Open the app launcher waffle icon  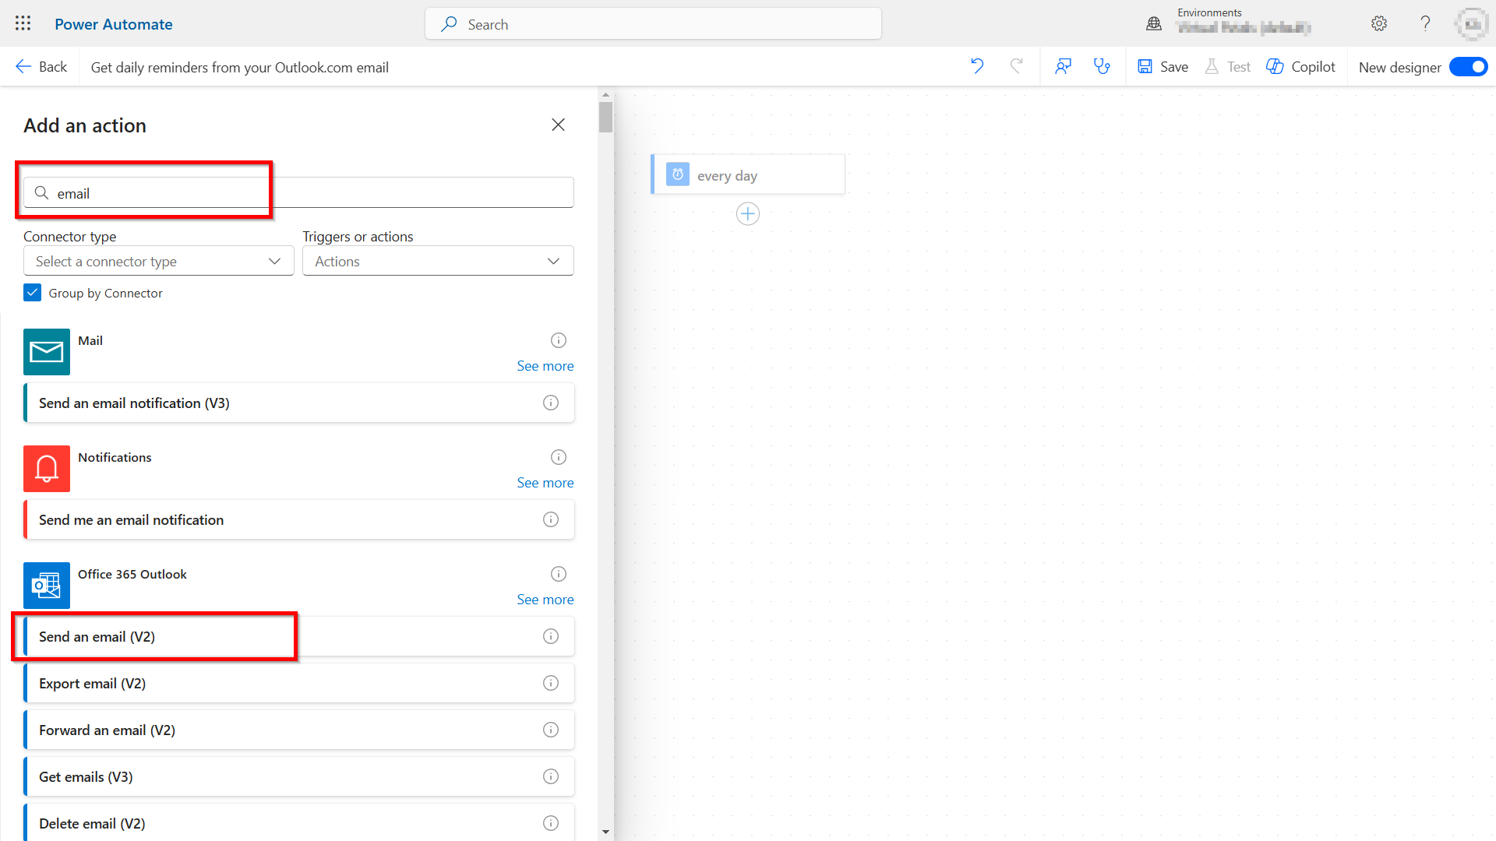coord(23,23)
